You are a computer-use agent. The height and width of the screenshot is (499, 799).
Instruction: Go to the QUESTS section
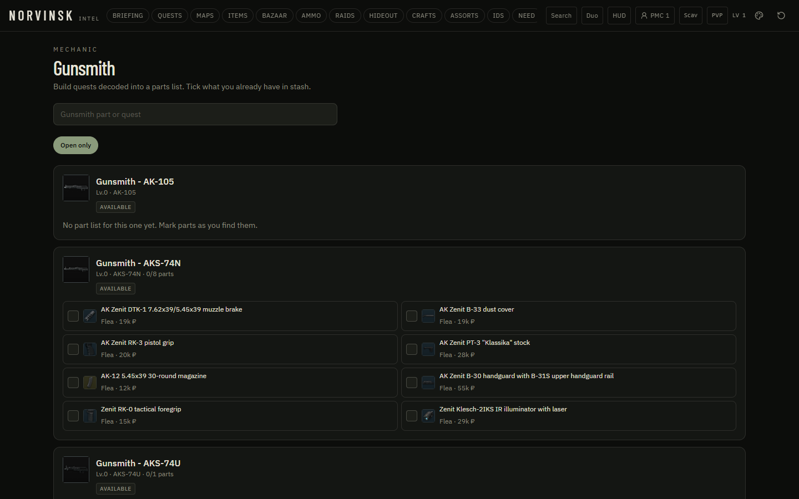click(170, 16)
